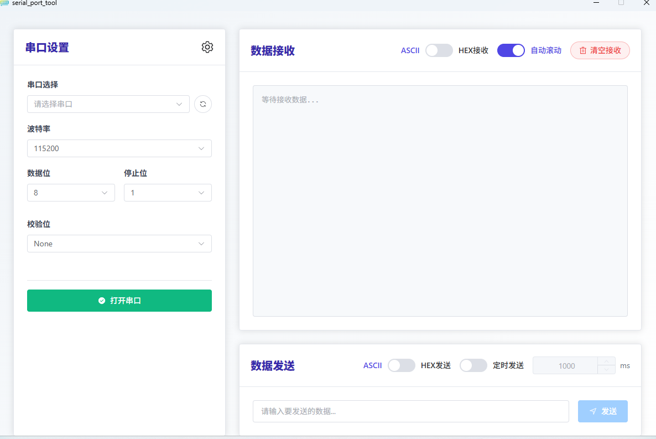Click the serial_port_tool icon in title bar
Image resolution: width=656 pixels, height=439 pixels.
coord(6,3)
